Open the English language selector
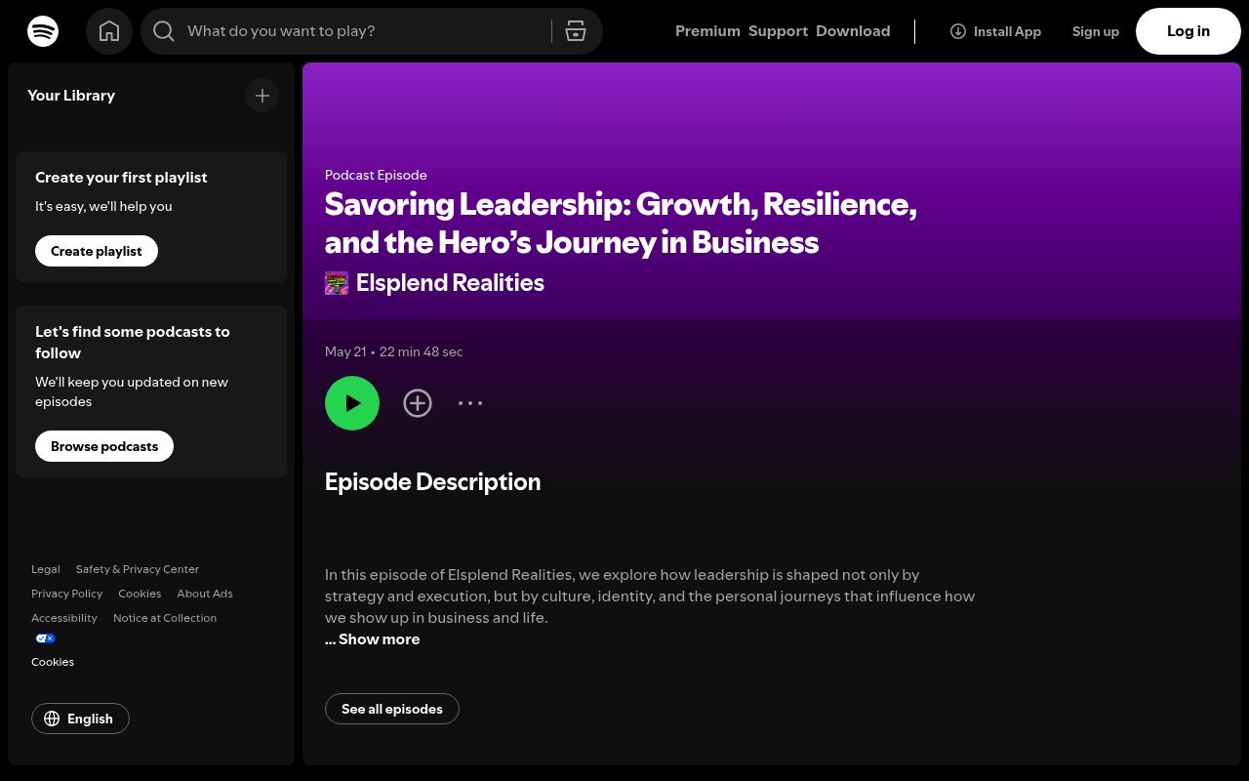 point(80,719)
